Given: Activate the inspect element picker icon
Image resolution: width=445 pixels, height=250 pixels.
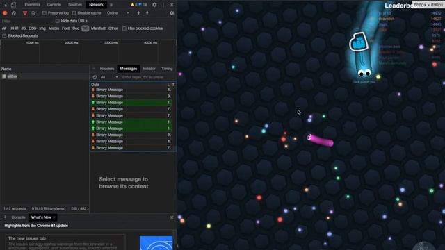Looking at the screenshot, I should click(5, 5).
